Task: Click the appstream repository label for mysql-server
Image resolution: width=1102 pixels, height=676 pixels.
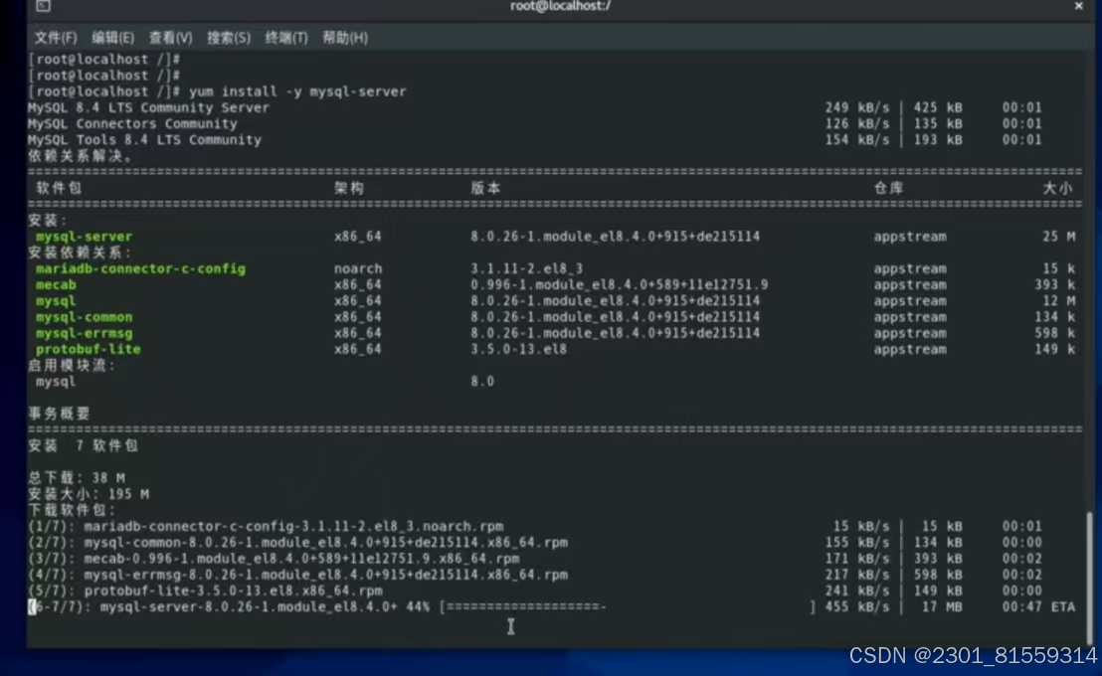Action: [x=908, y=236]
